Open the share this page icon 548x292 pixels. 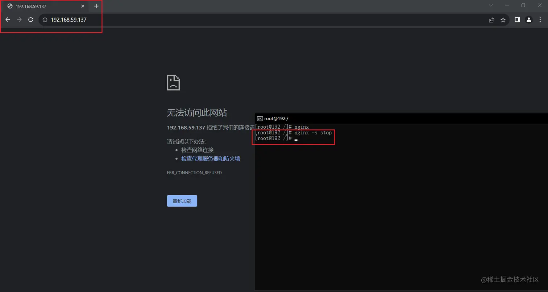491,20
